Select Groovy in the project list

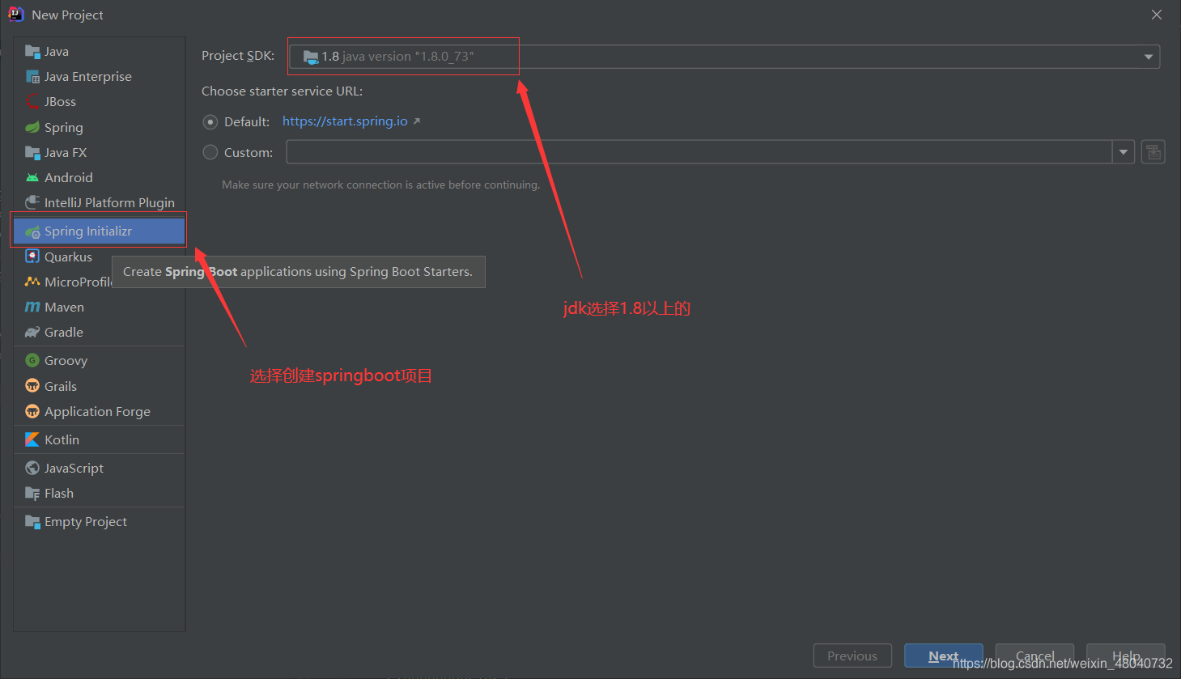99,360
